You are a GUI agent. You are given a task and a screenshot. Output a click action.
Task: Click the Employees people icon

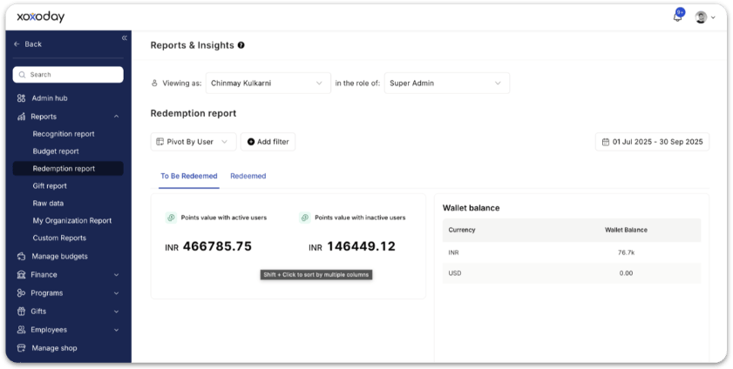coord(21,330)
